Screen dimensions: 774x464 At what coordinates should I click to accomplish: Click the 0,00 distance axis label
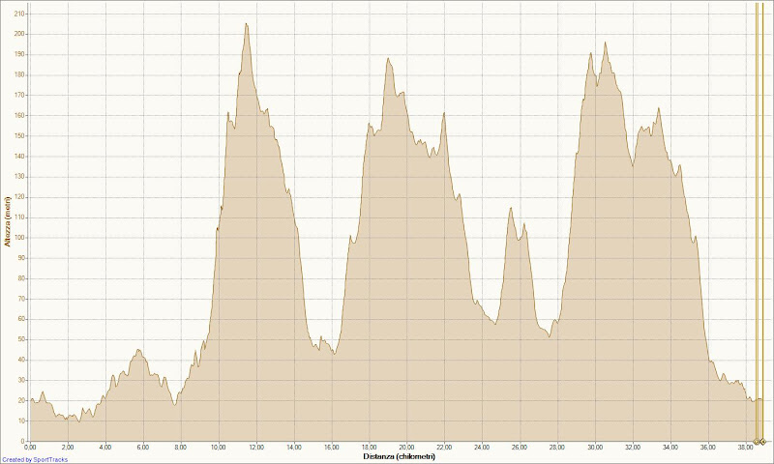(30, 448)
